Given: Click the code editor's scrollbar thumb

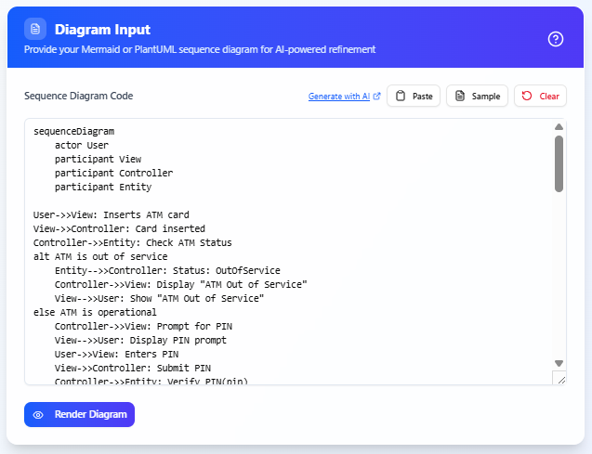Looking at the screenshot, I should click(559, 162).
